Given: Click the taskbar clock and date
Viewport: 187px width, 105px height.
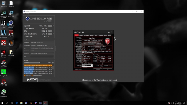Looking at the screenshot, I should [x=178, y=103].
